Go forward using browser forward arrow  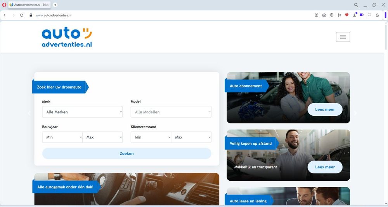(x=14, y=15)
